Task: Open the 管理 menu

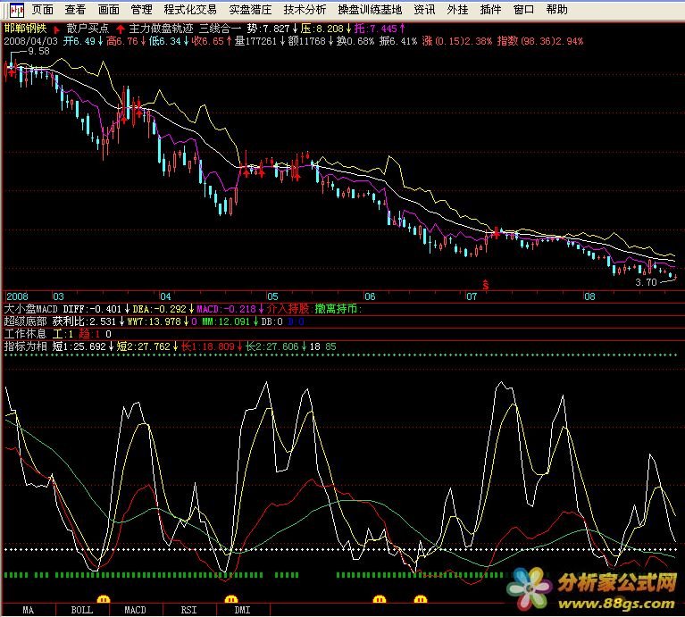Action: 141,10
